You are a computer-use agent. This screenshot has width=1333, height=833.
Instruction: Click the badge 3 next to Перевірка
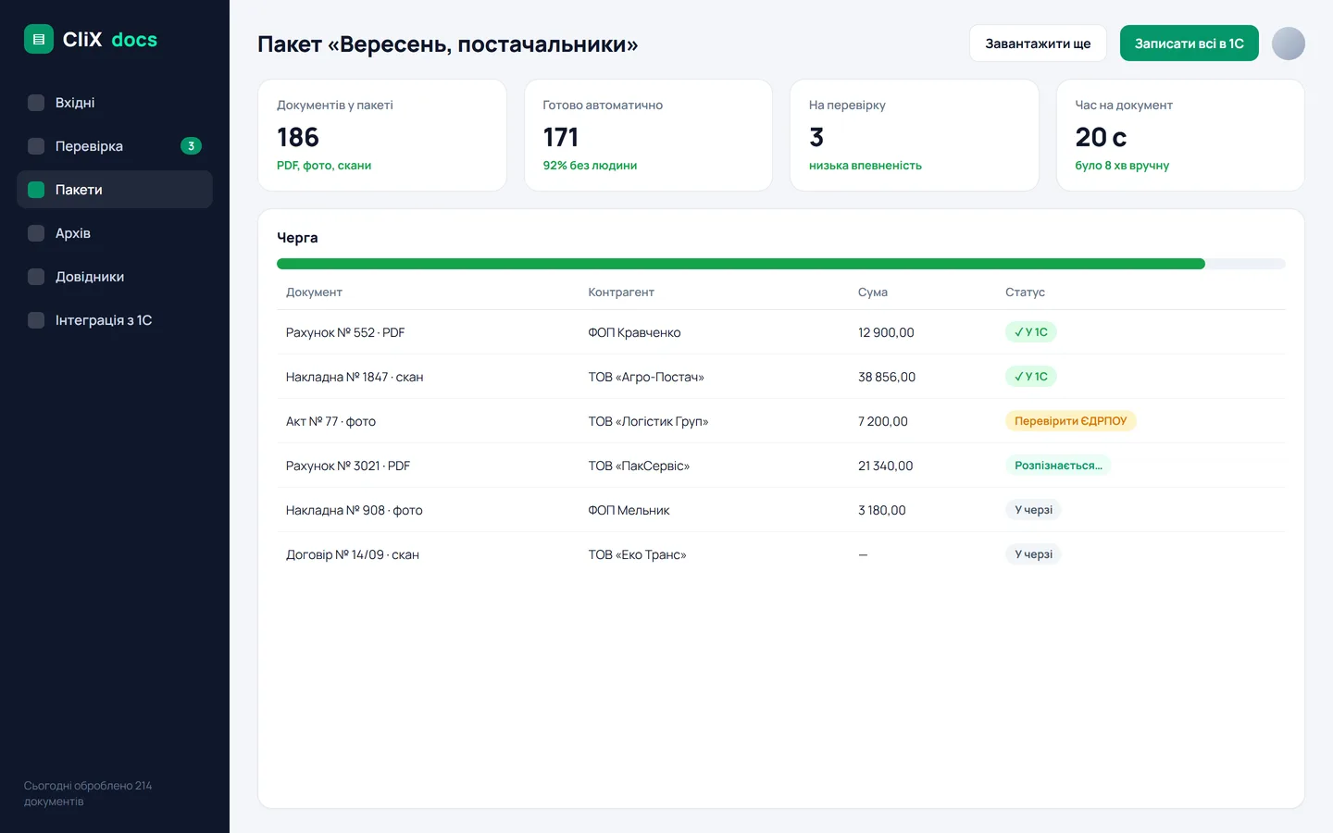191,146
